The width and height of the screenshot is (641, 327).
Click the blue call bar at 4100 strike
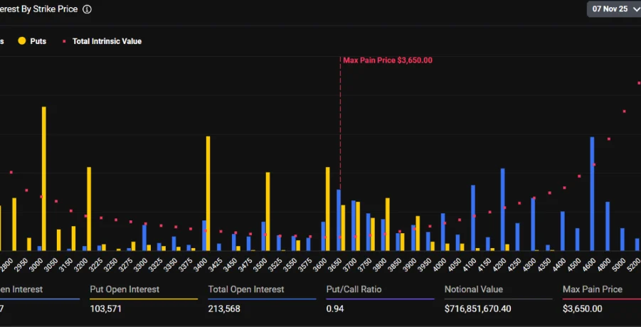[x=473, y=218]
